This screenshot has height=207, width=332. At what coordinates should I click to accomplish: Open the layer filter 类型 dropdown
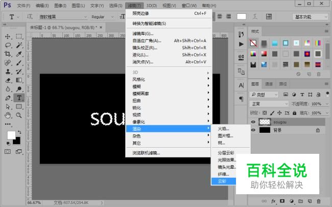tap(264, 95)
